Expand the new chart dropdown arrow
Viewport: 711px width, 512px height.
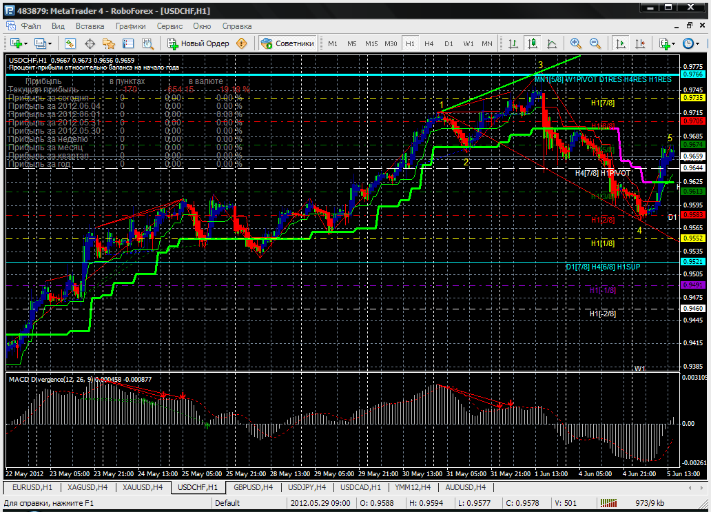[25, 43]
